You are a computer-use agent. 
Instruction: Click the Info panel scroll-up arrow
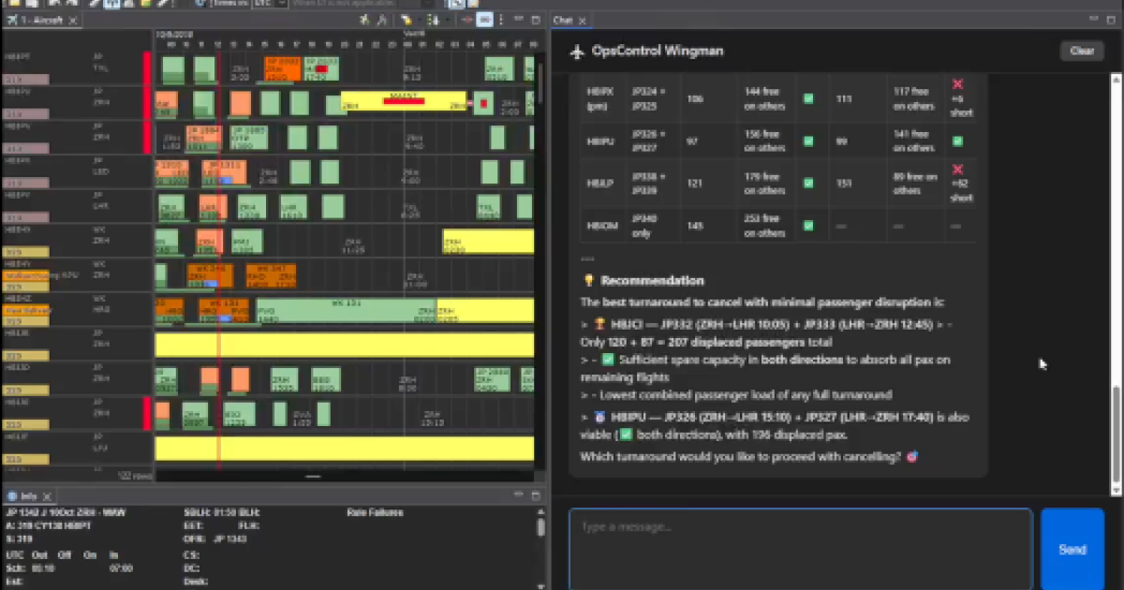[540, 514]
